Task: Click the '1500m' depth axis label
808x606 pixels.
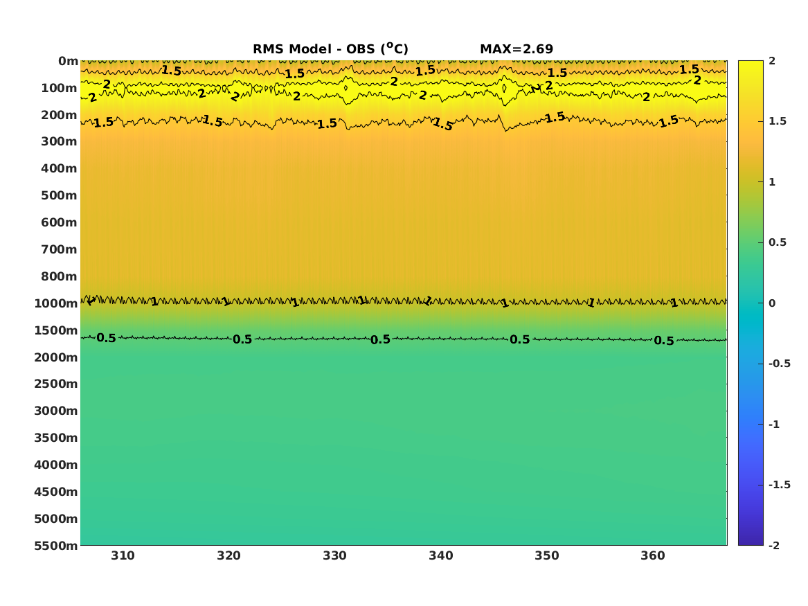Action: tap(56, 330)
